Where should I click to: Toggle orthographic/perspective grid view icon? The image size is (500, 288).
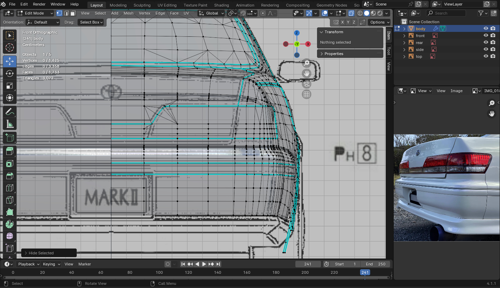306,94
